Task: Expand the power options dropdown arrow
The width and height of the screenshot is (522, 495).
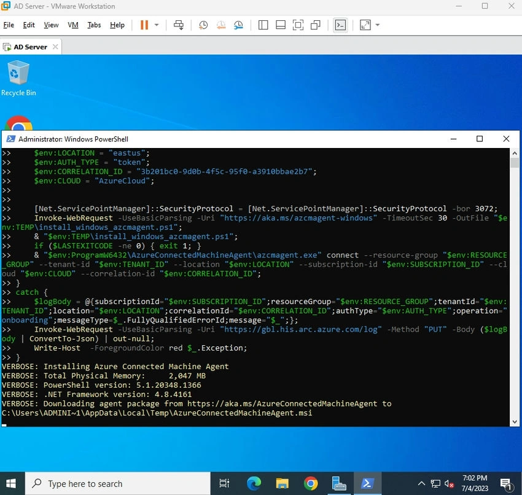Action: 157,25
